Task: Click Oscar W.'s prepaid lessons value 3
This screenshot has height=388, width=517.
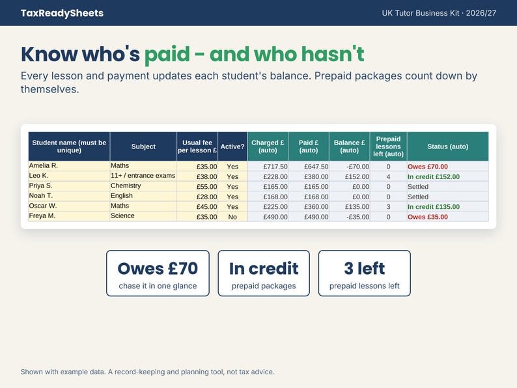Action: (389, 206)
